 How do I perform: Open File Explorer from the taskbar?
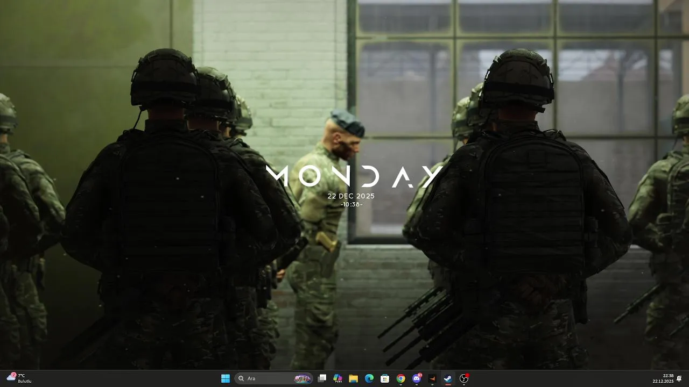click(353, 378)
